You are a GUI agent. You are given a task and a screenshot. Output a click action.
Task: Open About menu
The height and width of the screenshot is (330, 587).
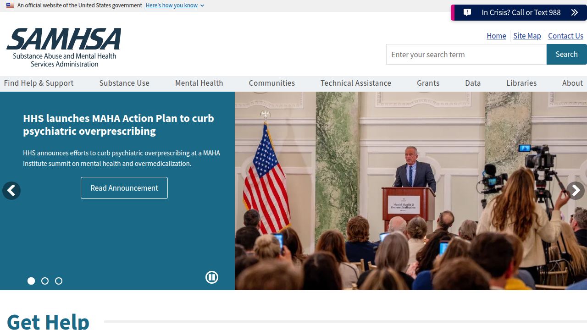pos(572,83)
